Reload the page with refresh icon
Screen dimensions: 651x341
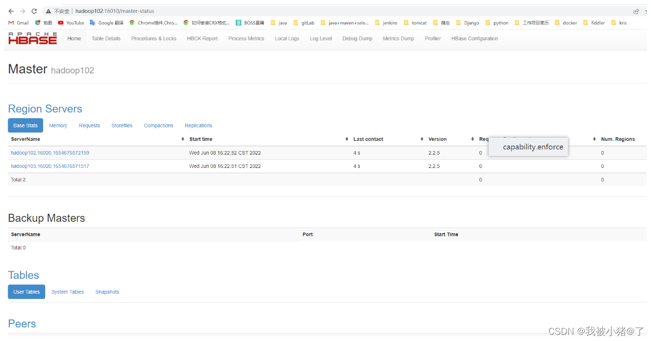click(34, 11)
